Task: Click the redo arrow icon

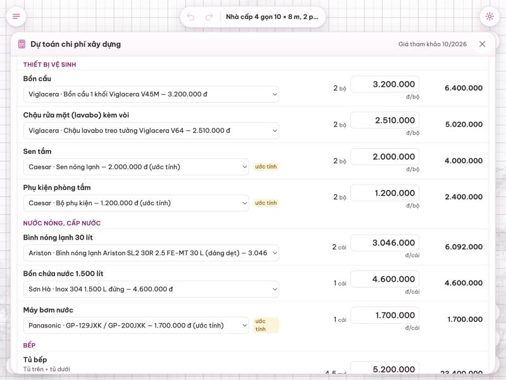Action: pyautogui.click(x=209, y=17)
